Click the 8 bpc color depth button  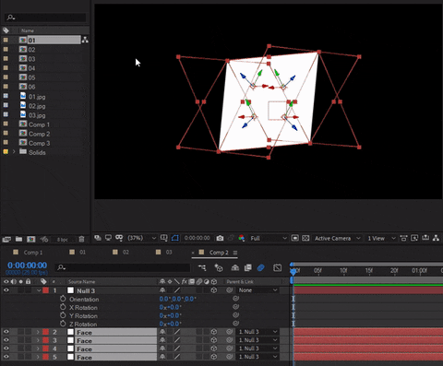point(63,240)
